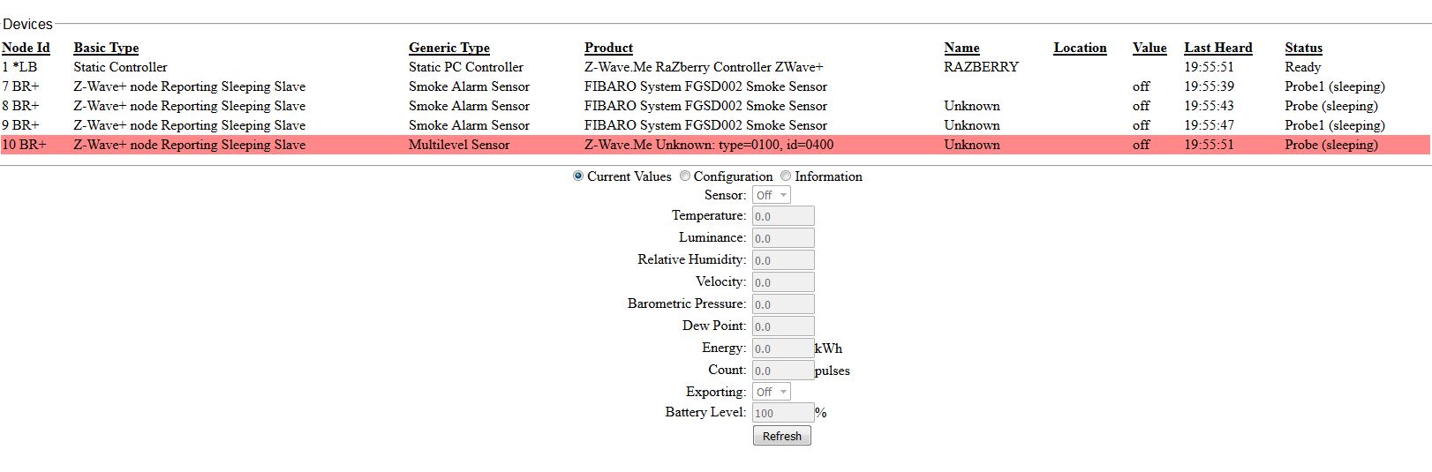The width and height of the screenshot is (1432, 472).
Task: Click the Battery Level field
Action: tap(783, 413)
